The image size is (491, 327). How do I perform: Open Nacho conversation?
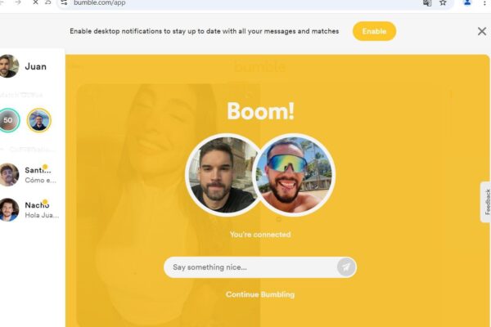click(x=29, y=209)
